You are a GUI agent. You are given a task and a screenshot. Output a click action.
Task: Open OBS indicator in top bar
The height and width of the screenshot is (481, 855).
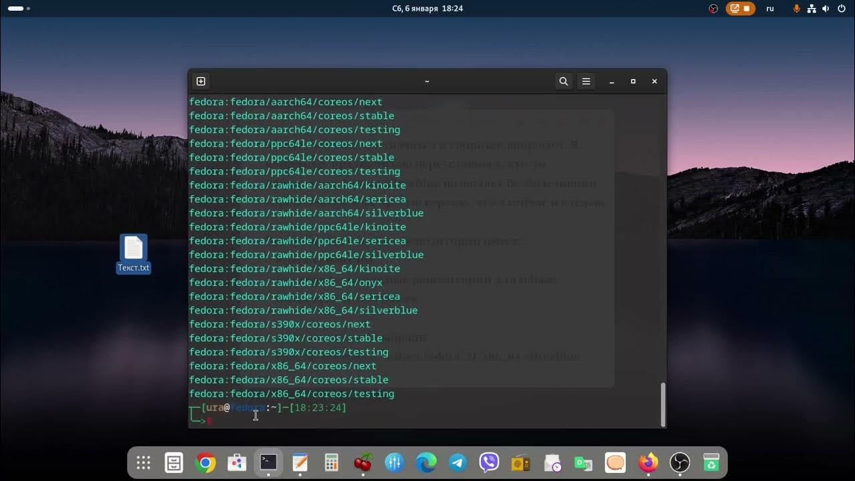pyautogui.click(x=713, y=9)
